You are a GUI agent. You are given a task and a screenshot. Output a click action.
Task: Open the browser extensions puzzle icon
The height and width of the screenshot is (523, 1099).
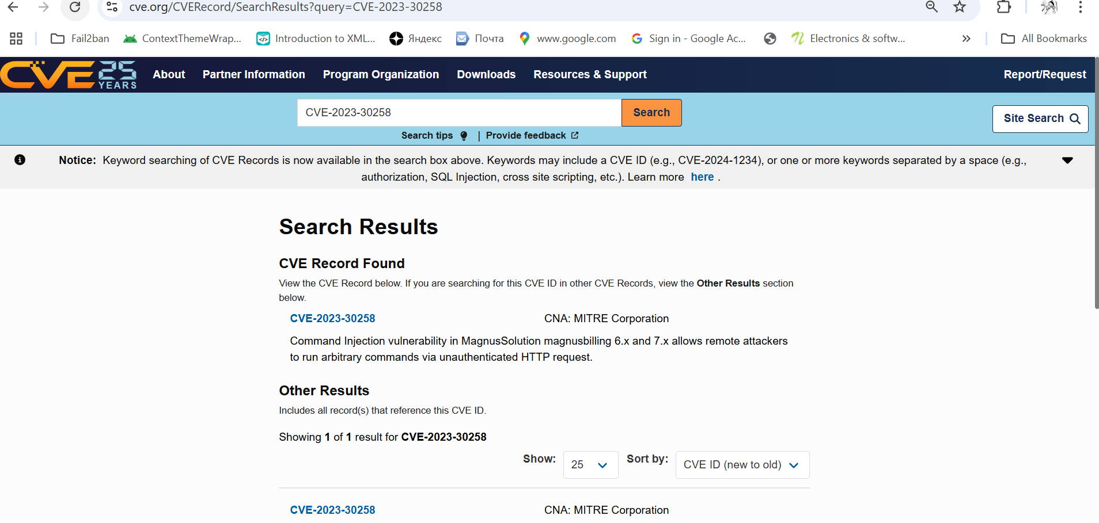1003,7
